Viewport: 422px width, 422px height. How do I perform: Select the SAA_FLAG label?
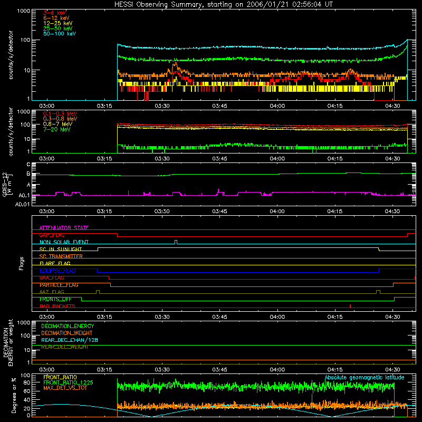pyautogui.click(x=52, y=278)
